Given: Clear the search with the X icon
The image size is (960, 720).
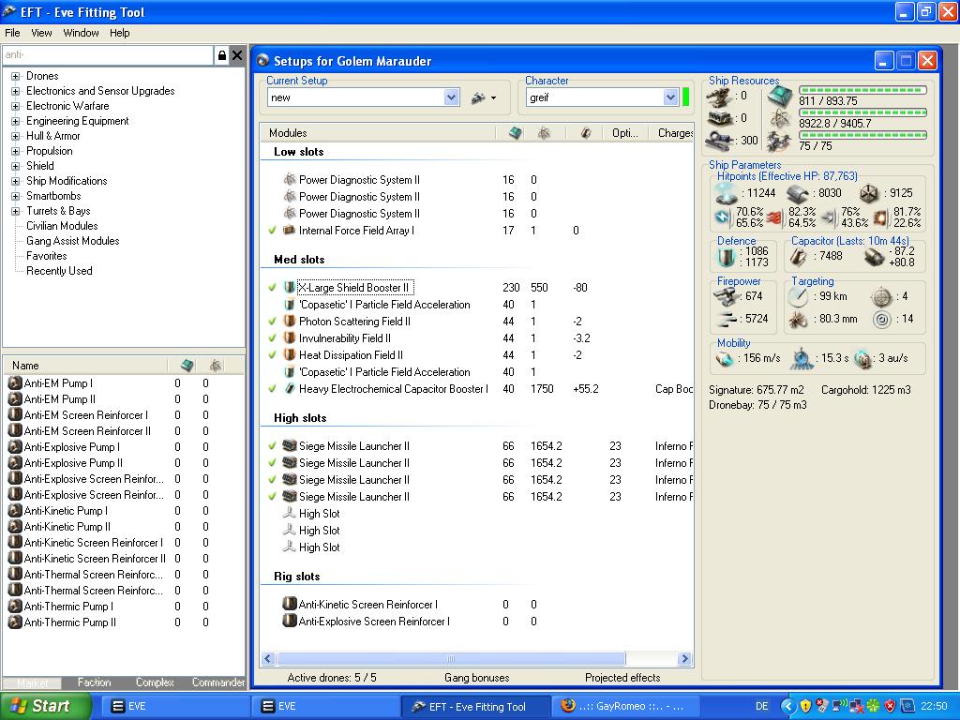Looking at the screenshot, I should (237, 55).
